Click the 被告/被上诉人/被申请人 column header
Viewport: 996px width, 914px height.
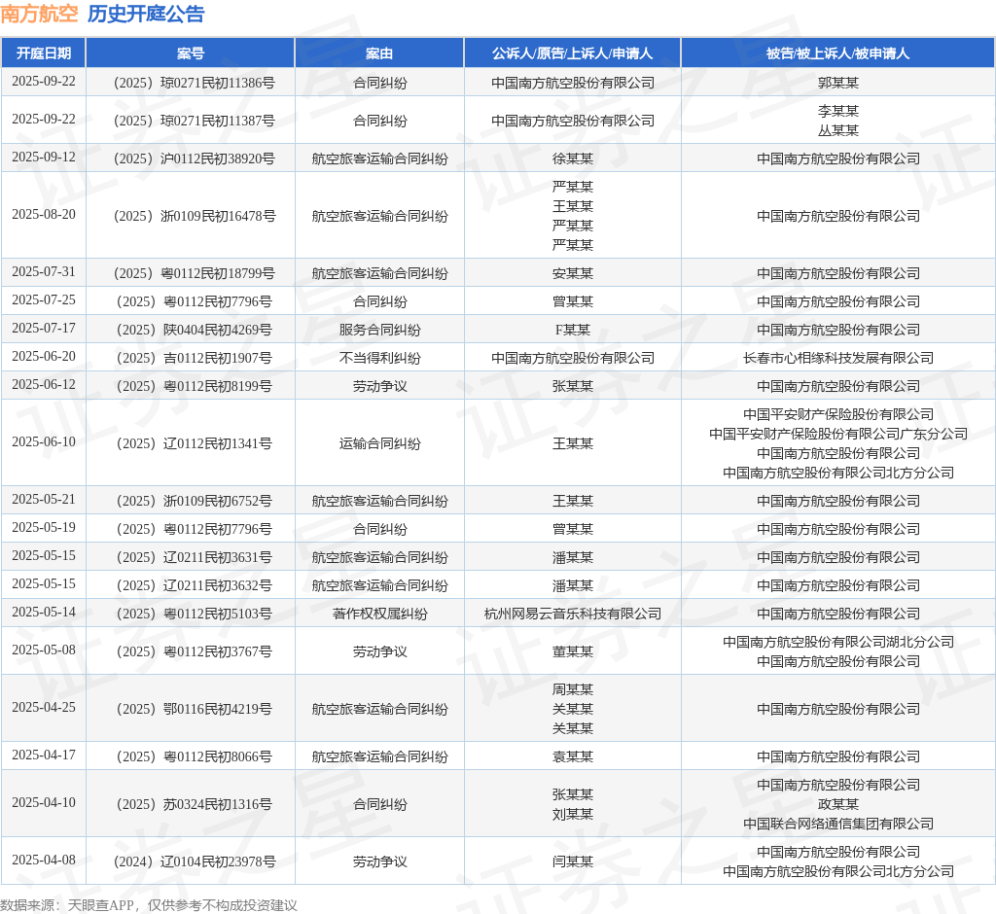[837, 53]
